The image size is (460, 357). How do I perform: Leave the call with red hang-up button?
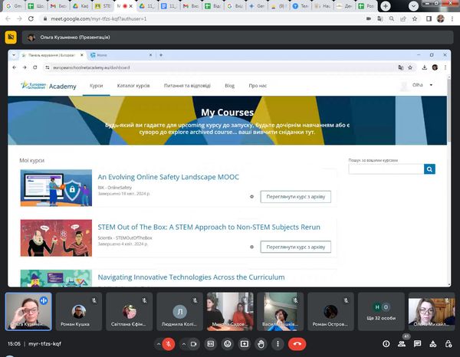297,344
